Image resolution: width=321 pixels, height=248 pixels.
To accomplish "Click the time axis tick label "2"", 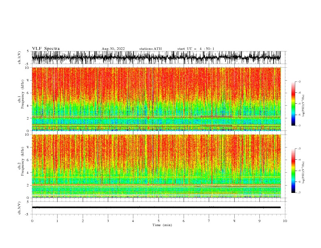I will [x=83, y=221].
